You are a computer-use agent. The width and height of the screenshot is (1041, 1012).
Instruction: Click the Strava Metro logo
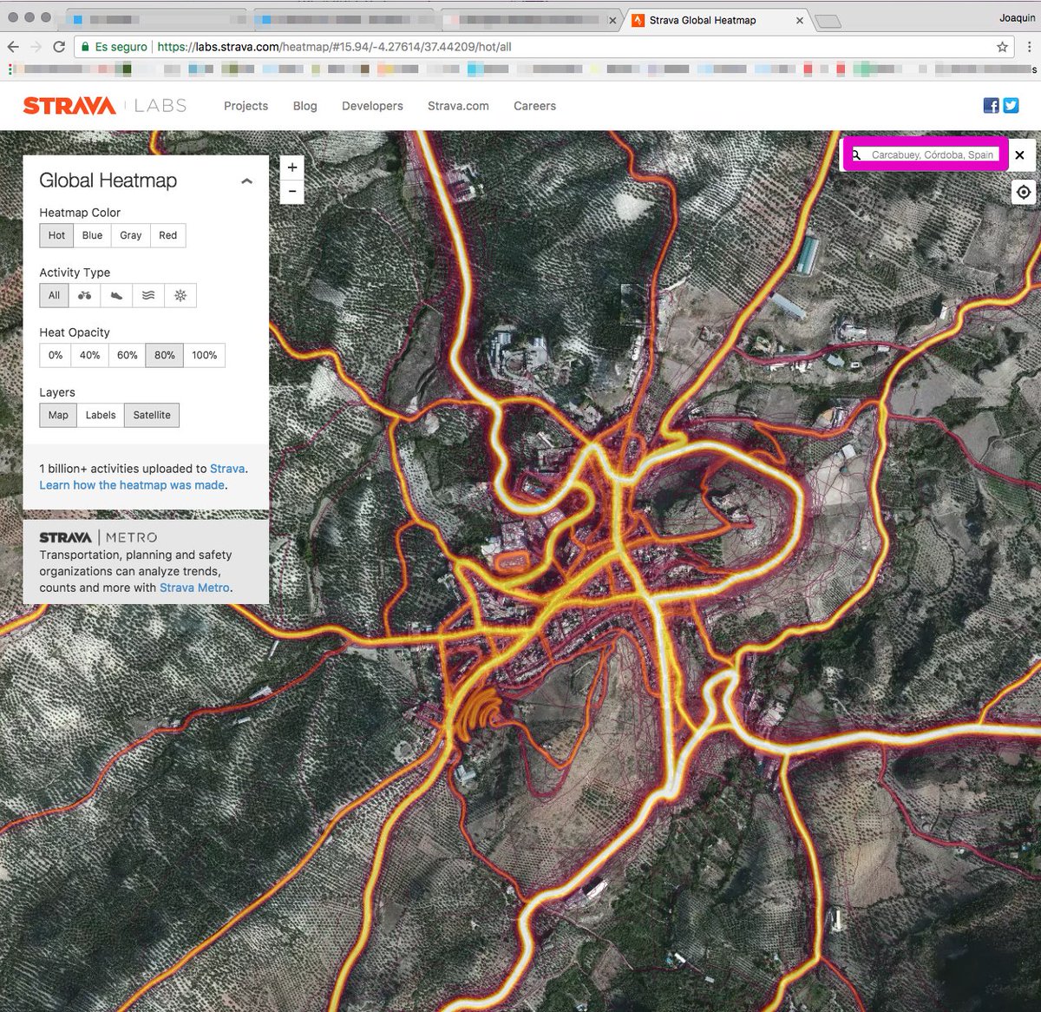tap(98, 537)
